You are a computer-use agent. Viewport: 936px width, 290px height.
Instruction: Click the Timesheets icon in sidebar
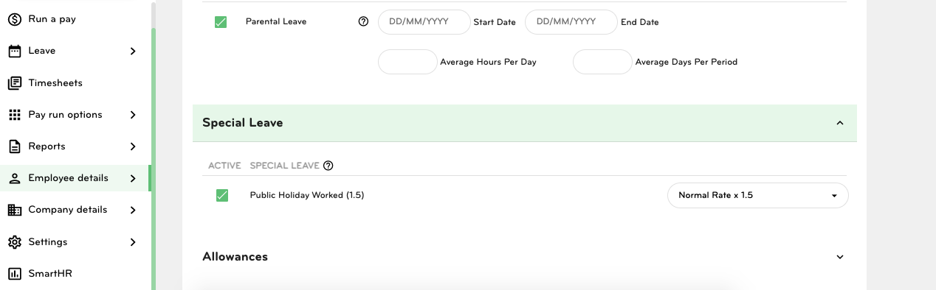pos(14,83)
